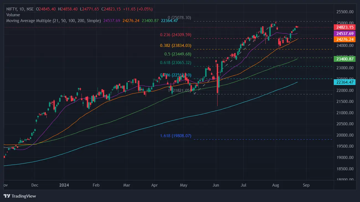Click Fibonacci 0.786 (22513.10) label
The width and height of the screenshot is (360, 202).
[x=176, y=75]
